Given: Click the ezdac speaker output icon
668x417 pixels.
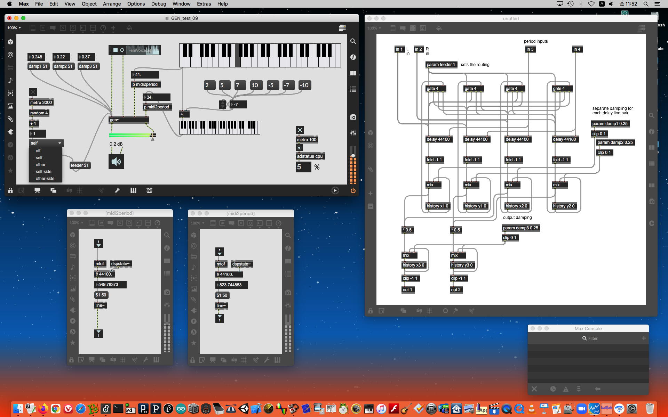Looking at the screenshot, I should click(116, 162).
